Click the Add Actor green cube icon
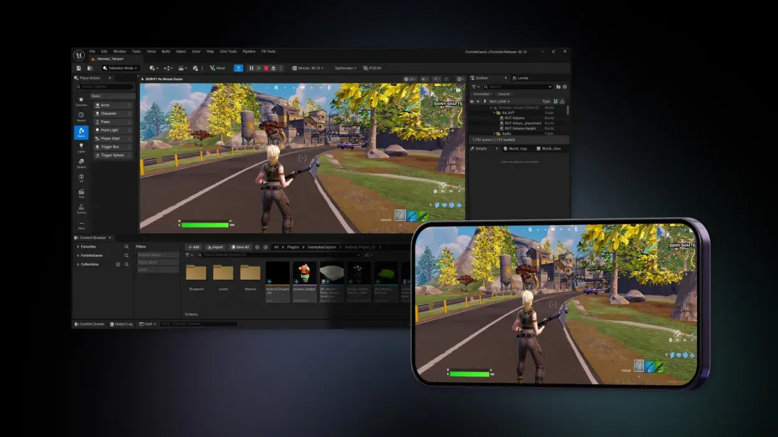 151,68
